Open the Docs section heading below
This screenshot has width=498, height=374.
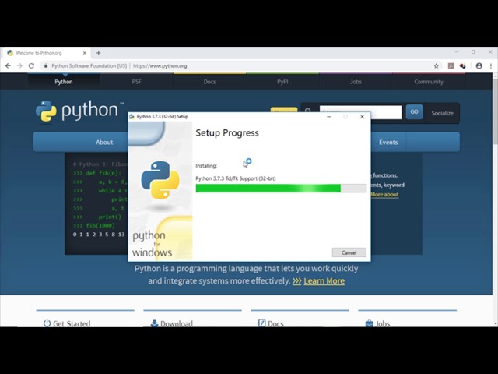coord(275,323)
